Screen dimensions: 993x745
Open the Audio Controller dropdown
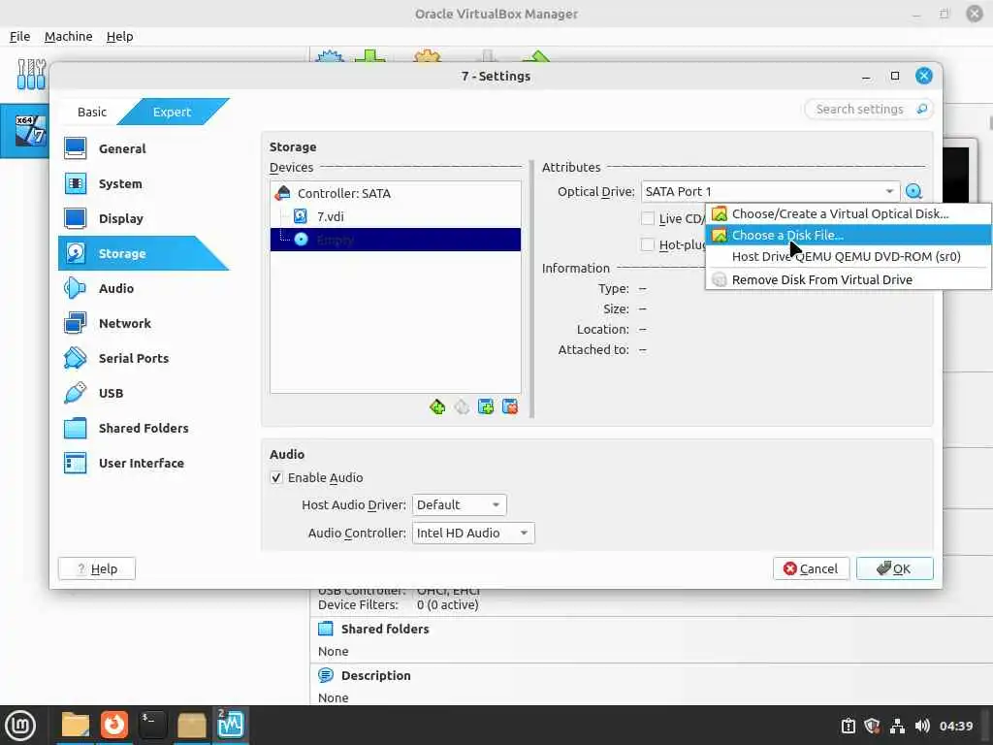coord(473,533)
